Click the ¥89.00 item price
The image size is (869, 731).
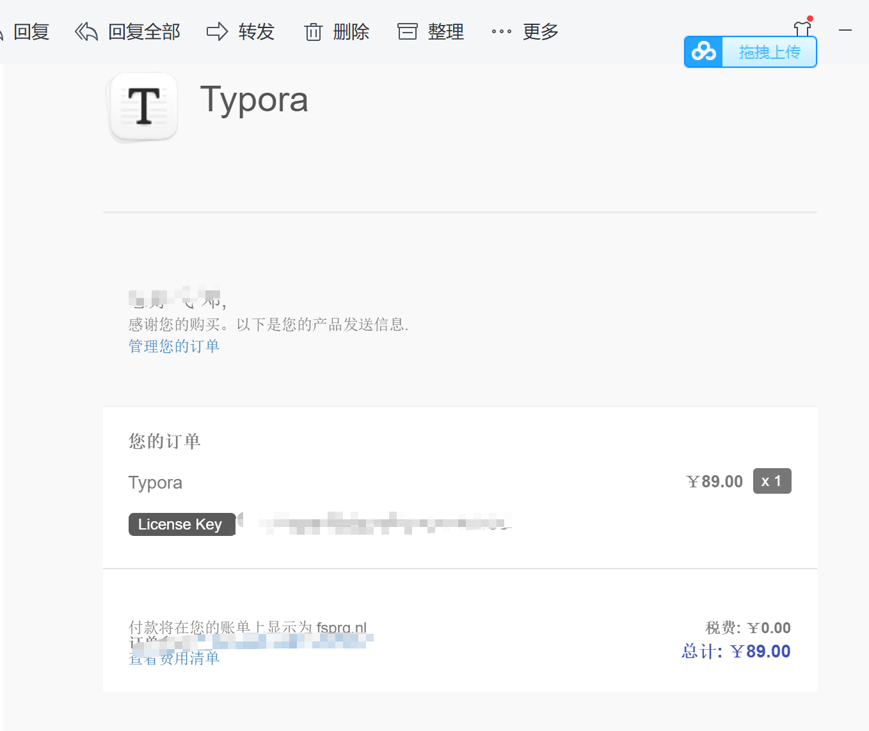click(x=714, y=482)
